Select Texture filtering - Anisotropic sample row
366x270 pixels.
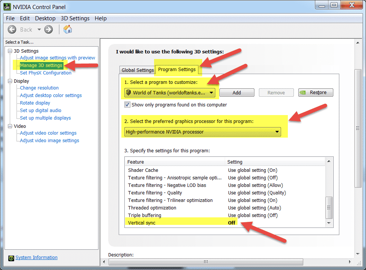tap(225, 178)
